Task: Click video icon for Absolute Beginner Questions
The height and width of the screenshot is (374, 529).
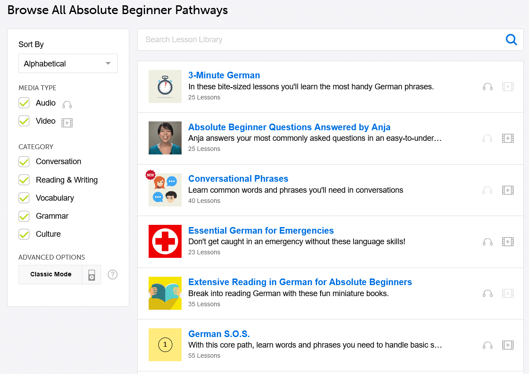Action: [508, 139]
